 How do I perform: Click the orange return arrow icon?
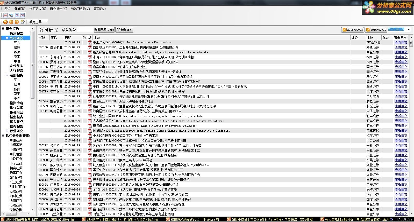[x=5, y=22]
